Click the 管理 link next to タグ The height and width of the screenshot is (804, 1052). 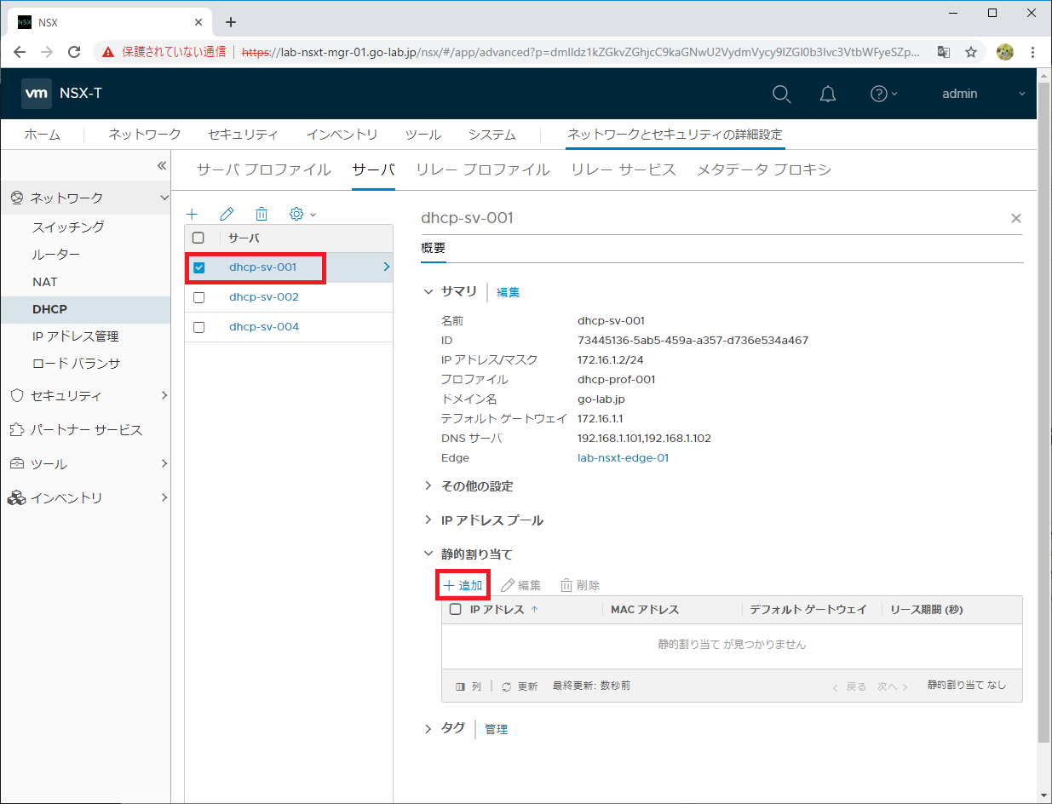(497, 730)
